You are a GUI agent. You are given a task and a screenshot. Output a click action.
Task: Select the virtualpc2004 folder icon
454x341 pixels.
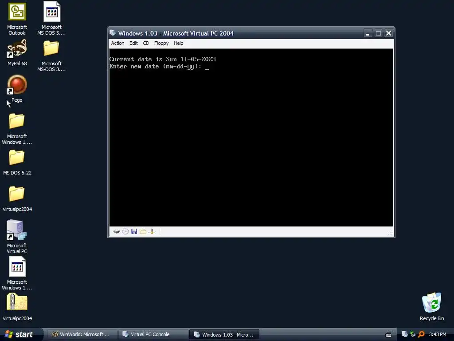point(17,198)
